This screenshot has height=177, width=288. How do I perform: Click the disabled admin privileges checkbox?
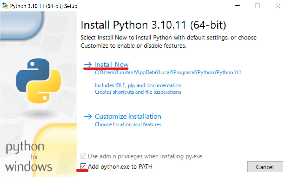84,156
